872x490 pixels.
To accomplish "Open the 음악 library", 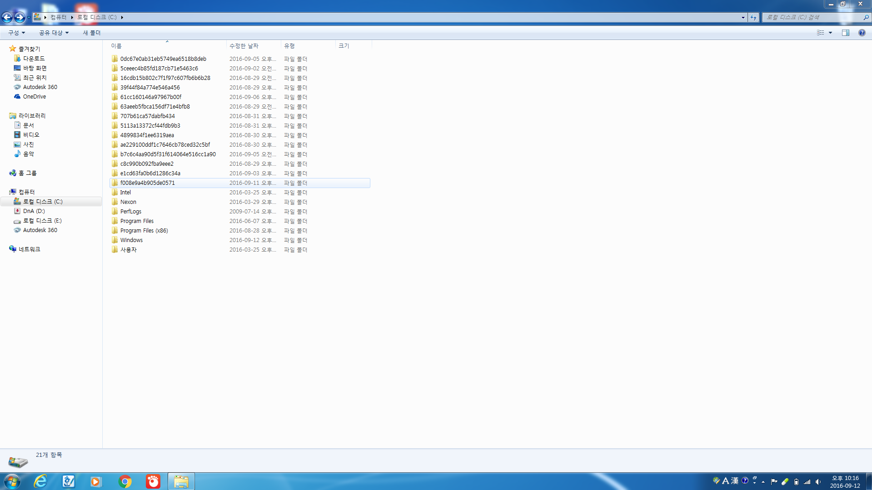I will point(29,154).
